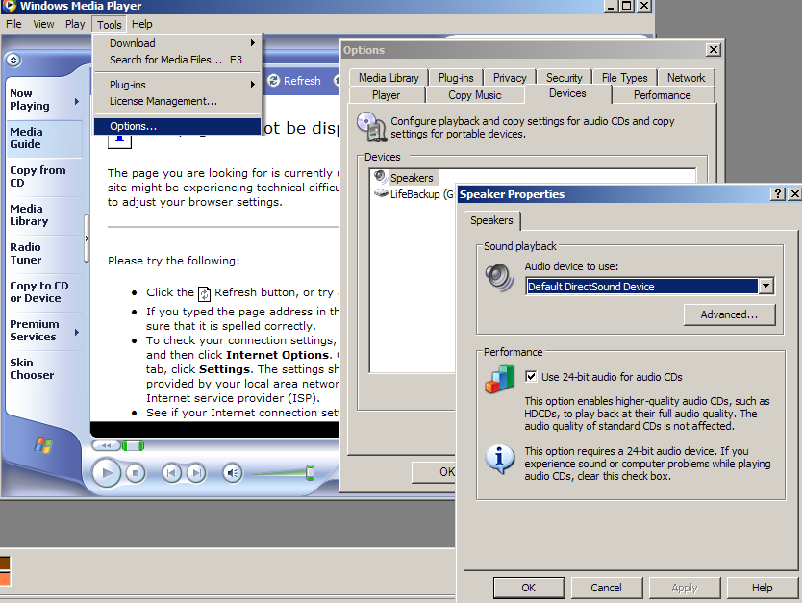Click the OK button in Options dialog
The height and width of the screenshot is (603, 803).
(x=435, y=472)
